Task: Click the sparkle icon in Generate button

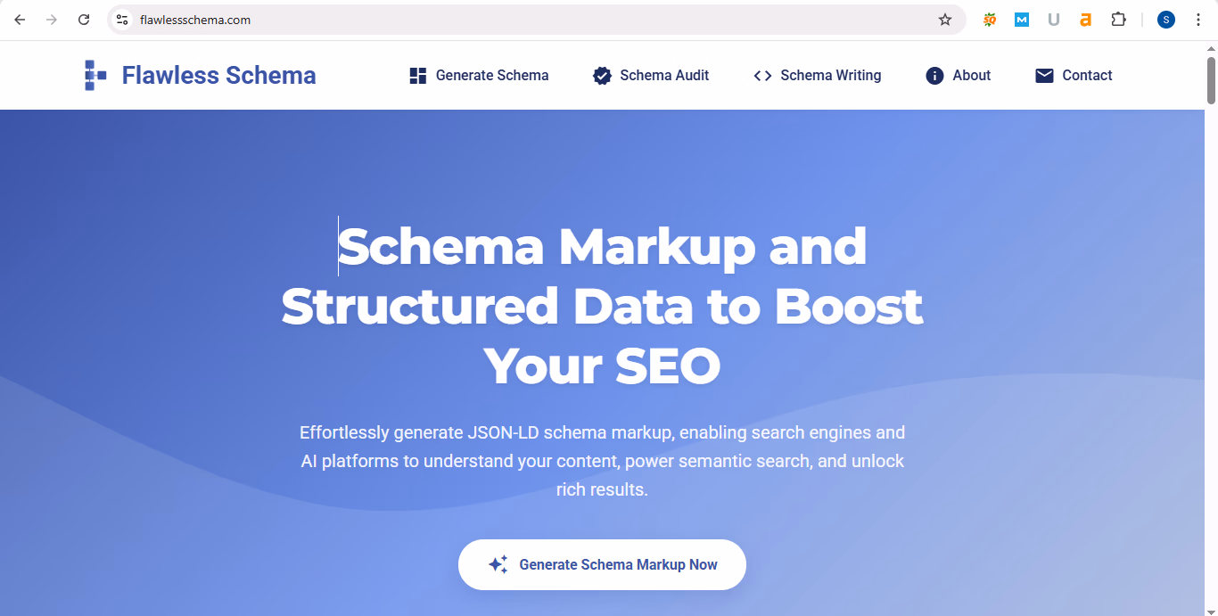Action: click(498, 564)
